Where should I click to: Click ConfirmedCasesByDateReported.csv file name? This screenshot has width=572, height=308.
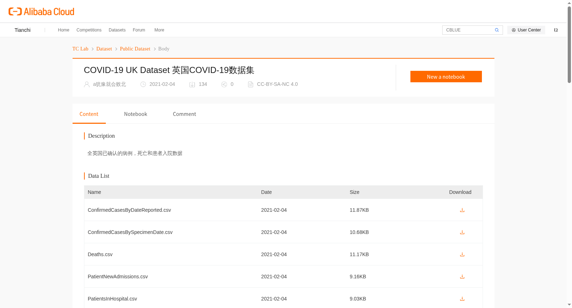[x=129, y=210]
